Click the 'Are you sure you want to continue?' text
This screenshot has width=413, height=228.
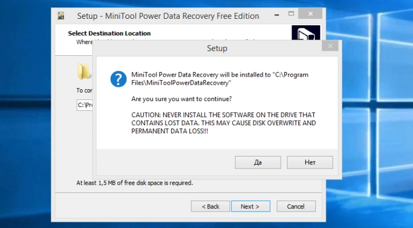click(x=181, y=99)
